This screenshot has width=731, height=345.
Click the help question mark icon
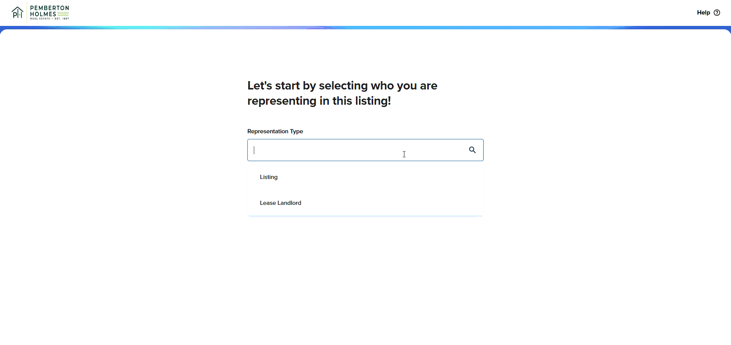coord(717,13)
